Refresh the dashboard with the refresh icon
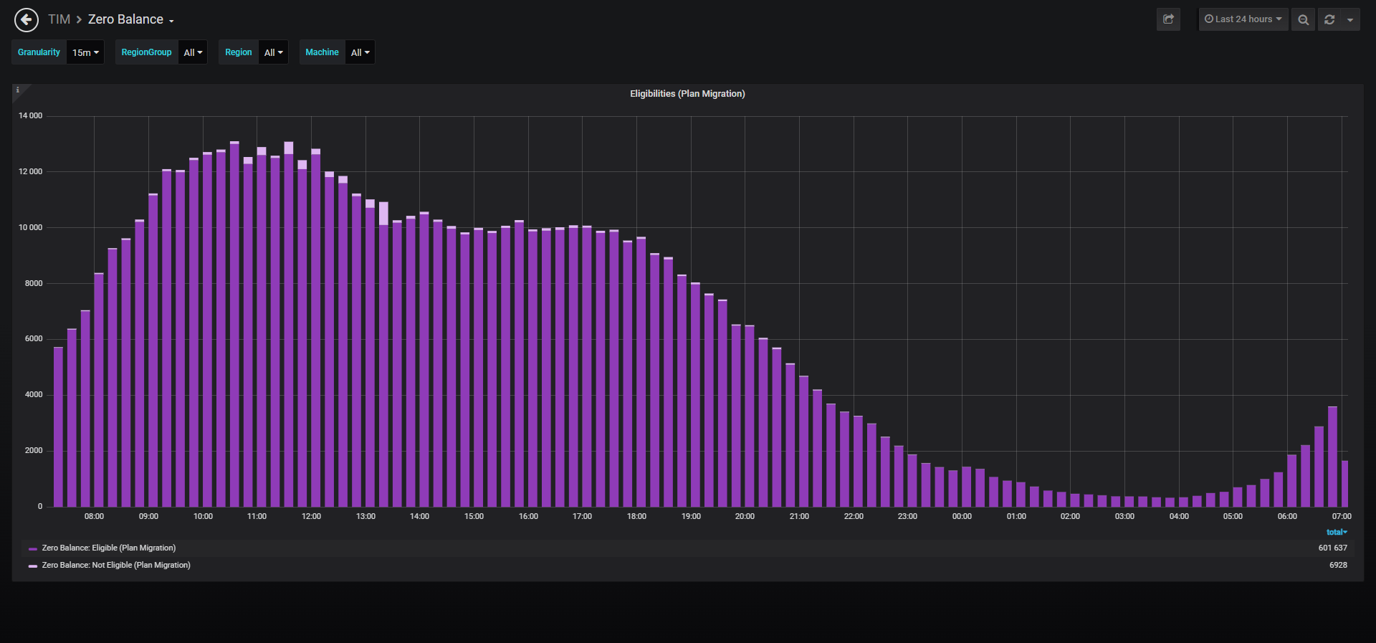 1329,19
